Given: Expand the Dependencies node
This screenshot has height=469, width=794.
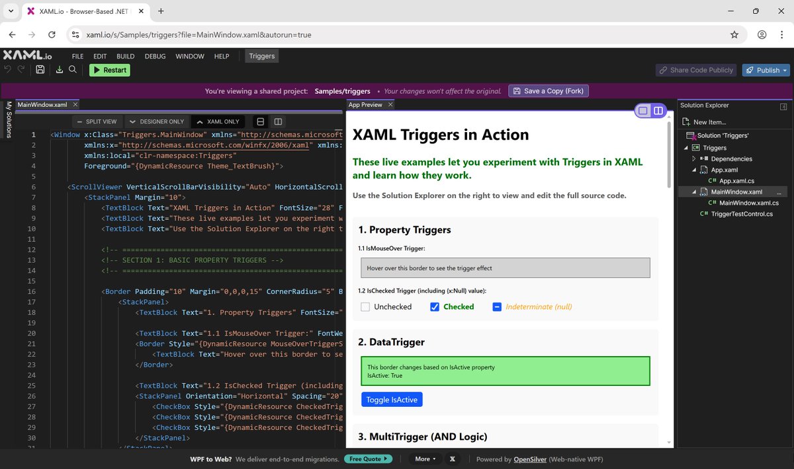Looking at the screenshot, I should (693, 159).
